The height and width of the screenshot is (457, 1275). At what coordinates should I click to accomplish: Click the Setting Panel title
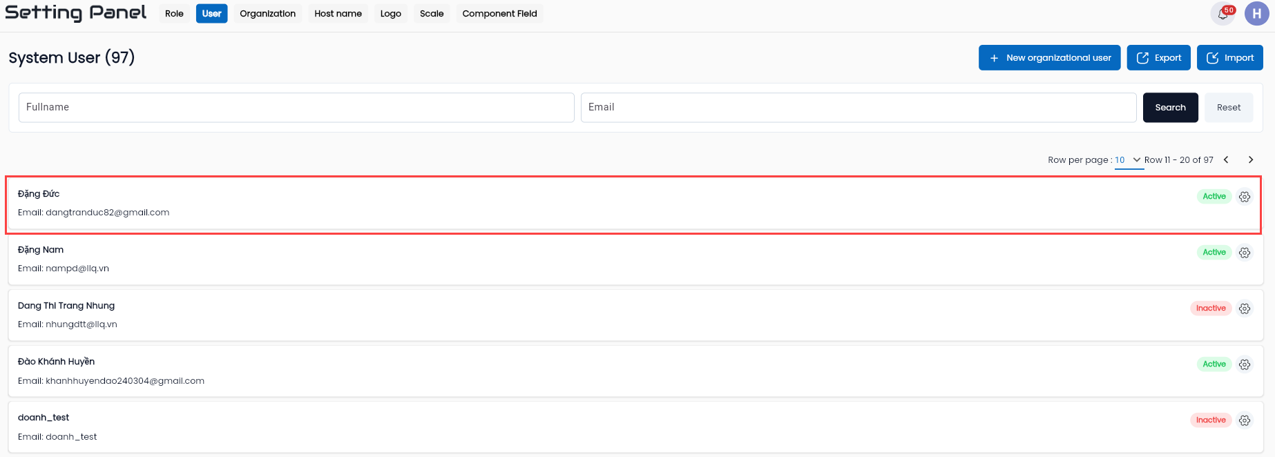coord(75,13)
